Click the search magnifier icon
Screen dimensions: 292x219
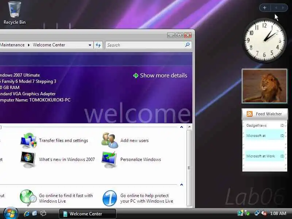[x=187, y=45]
